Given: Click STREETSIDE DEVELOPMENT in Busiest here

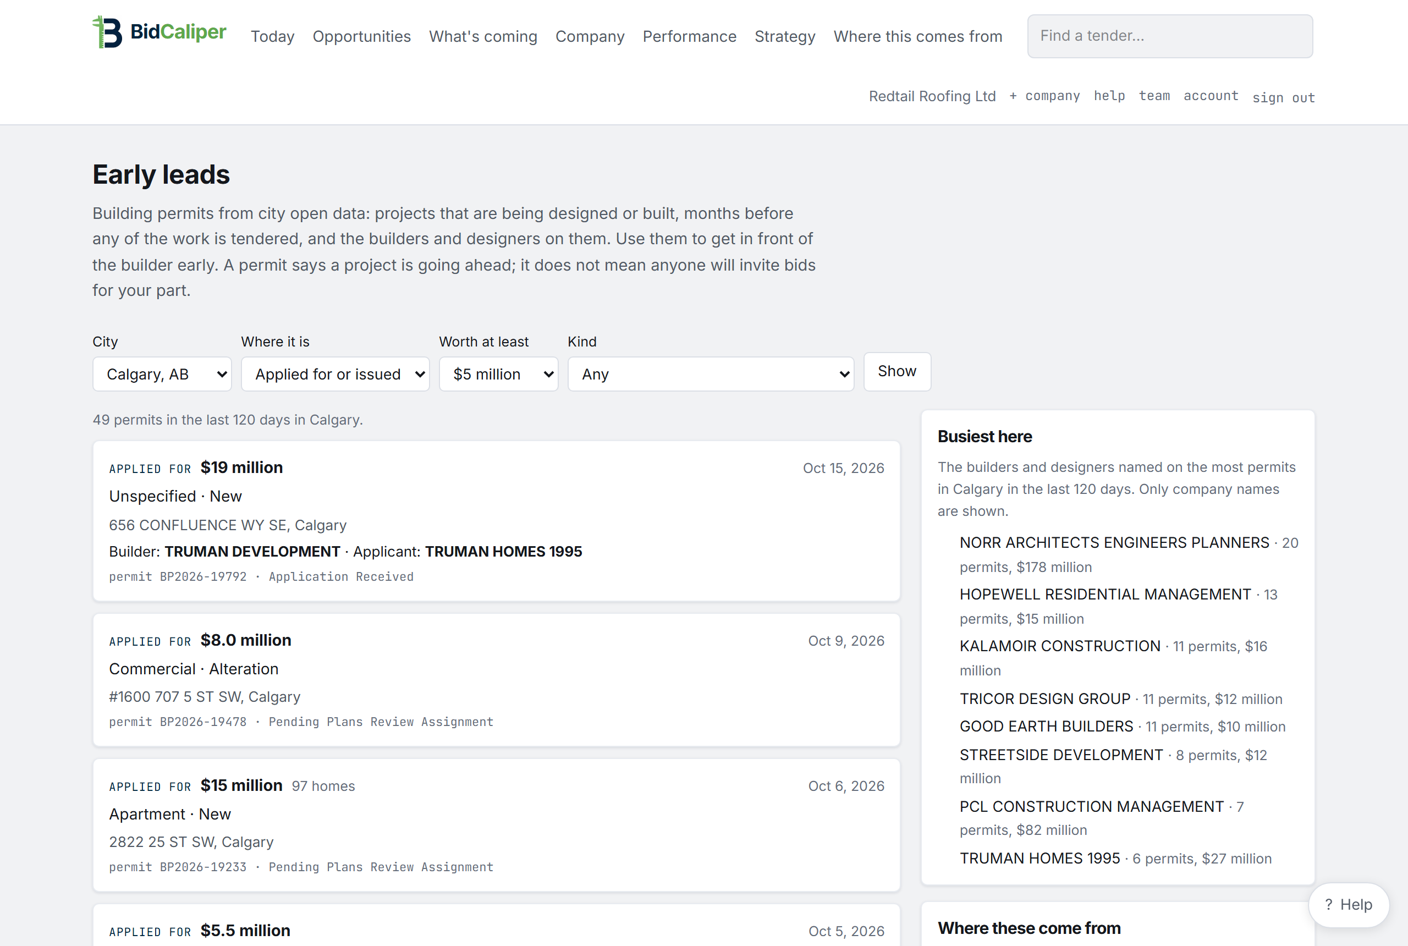Looking at the screenshot, I should click(x=1061, y=755).
